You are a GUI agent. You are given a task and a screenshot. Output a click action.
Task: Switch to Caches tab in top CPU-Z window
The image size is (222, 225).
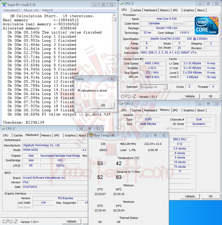137,10
